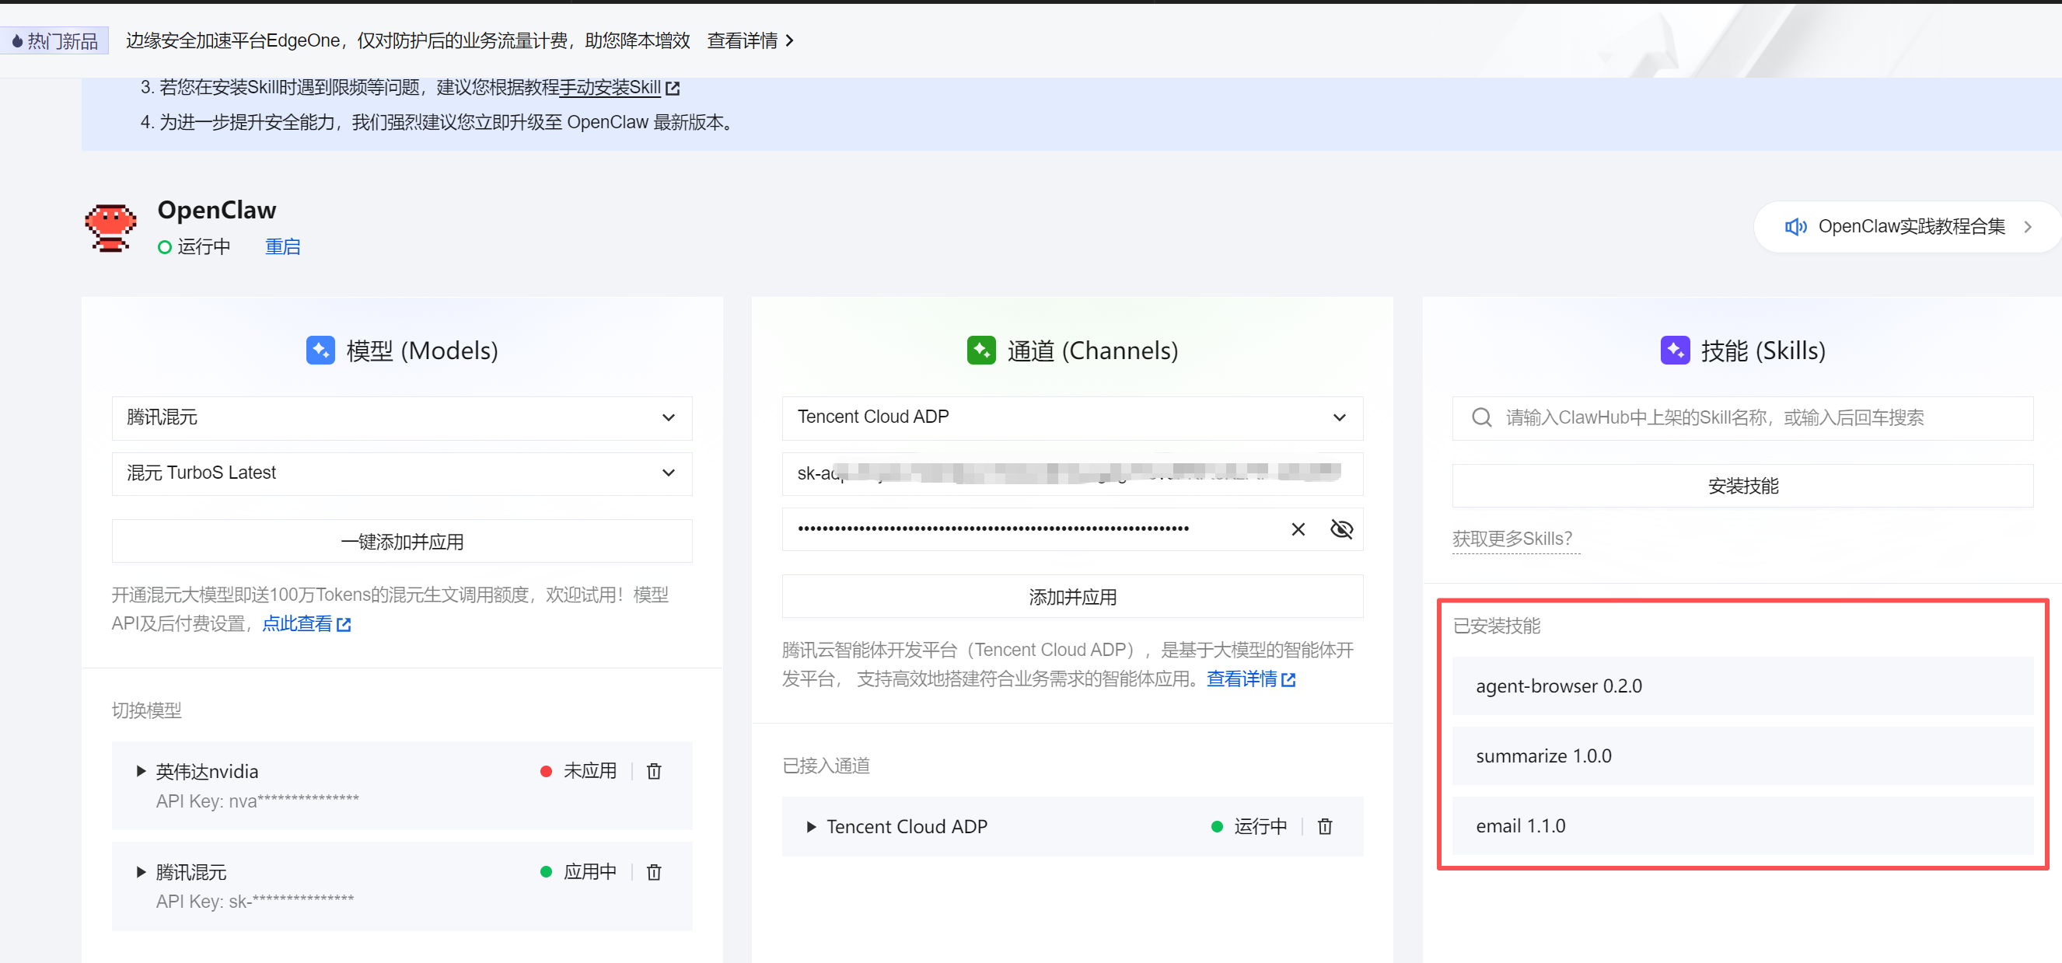Open 查看详情 link in Channels description
This screenshot has width=2062, height=963.
click(x=1242, y=679)
